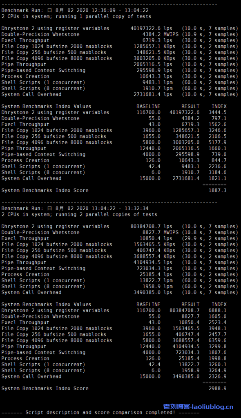Select the index value 3184.6
Screen dimensions: 241x418
[218, 173]
